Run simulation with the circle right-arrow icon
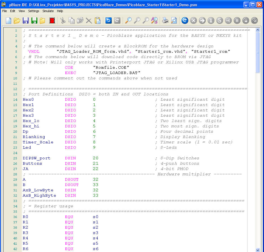Image resolution: width=264 pixels, height=252 pixels. [202, 20]
